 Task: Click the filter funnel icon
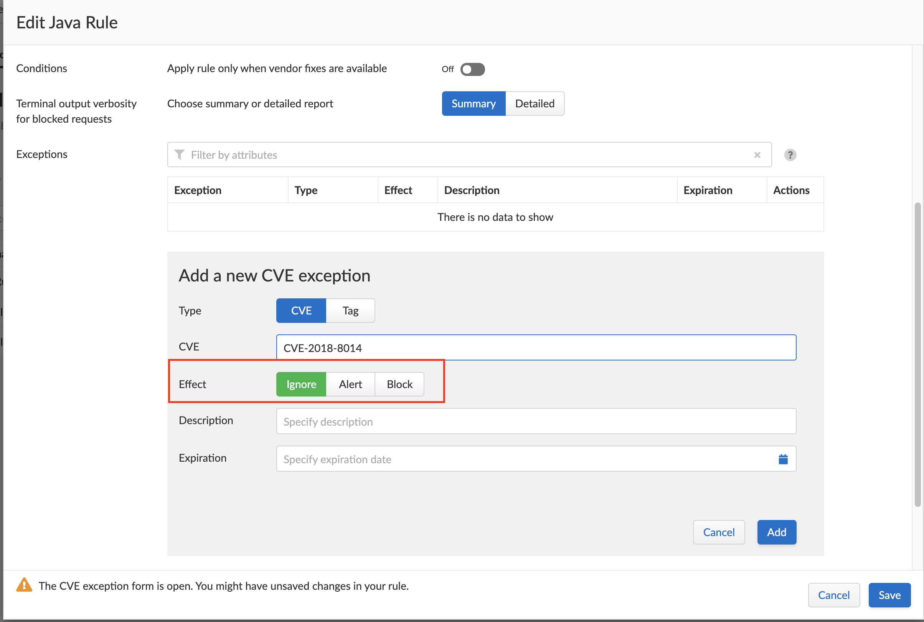pyautogui.click(x=180, y=155)
